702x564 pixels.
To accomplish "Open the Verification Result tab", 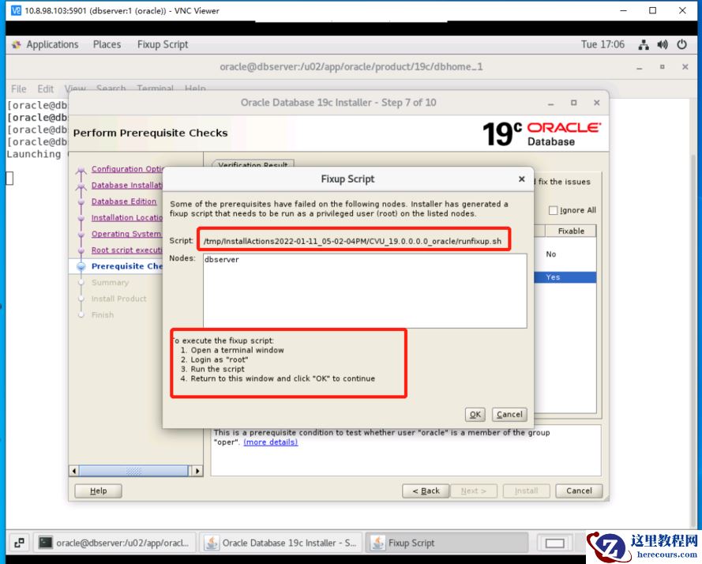I will coord(253,164).
